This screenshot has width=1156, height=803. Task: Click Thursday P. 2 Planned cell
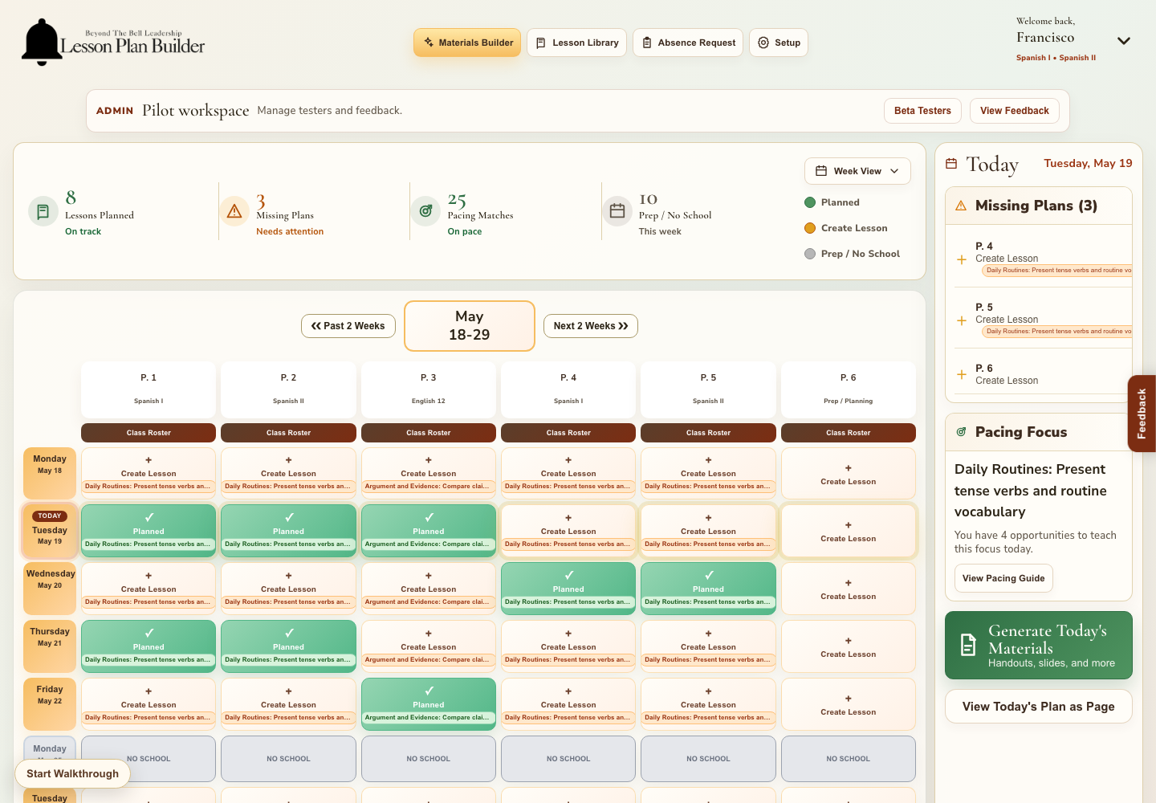pyautogui.click(x=288, y=646)
